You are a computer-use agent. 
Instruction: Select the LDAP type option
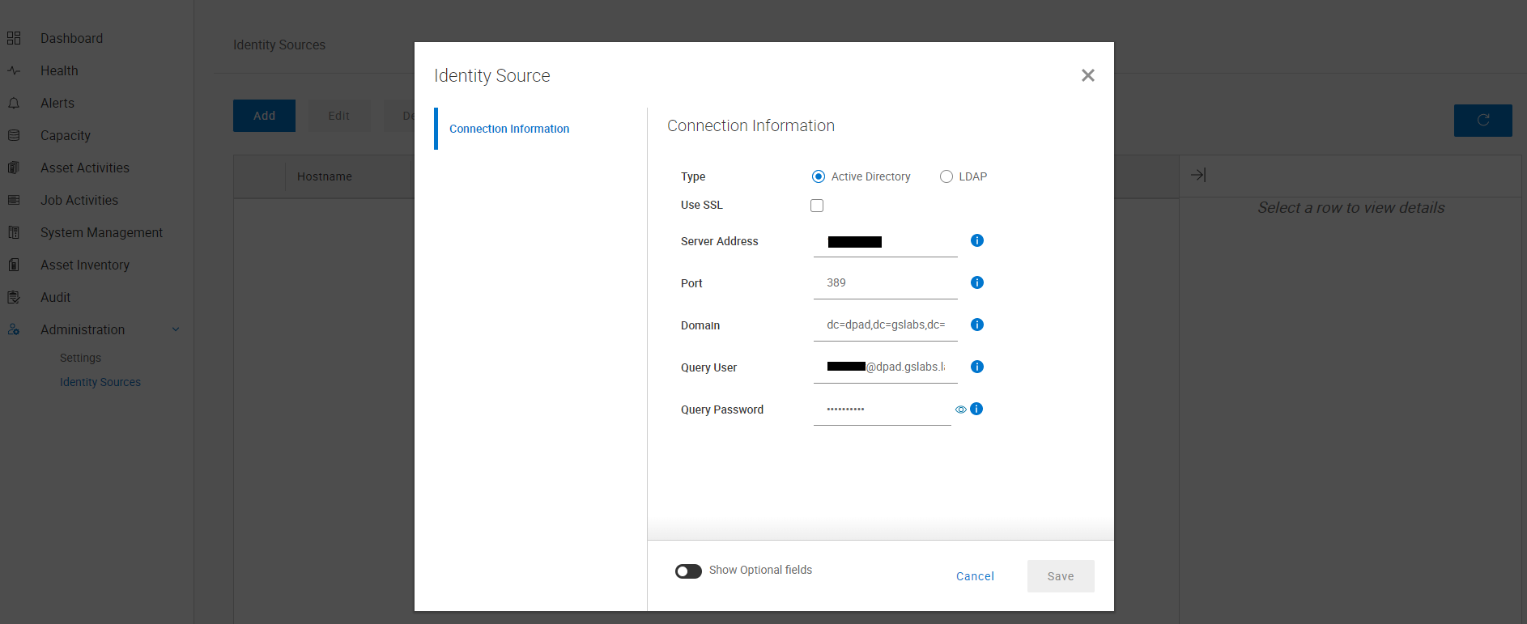click(x=946, y=176)
